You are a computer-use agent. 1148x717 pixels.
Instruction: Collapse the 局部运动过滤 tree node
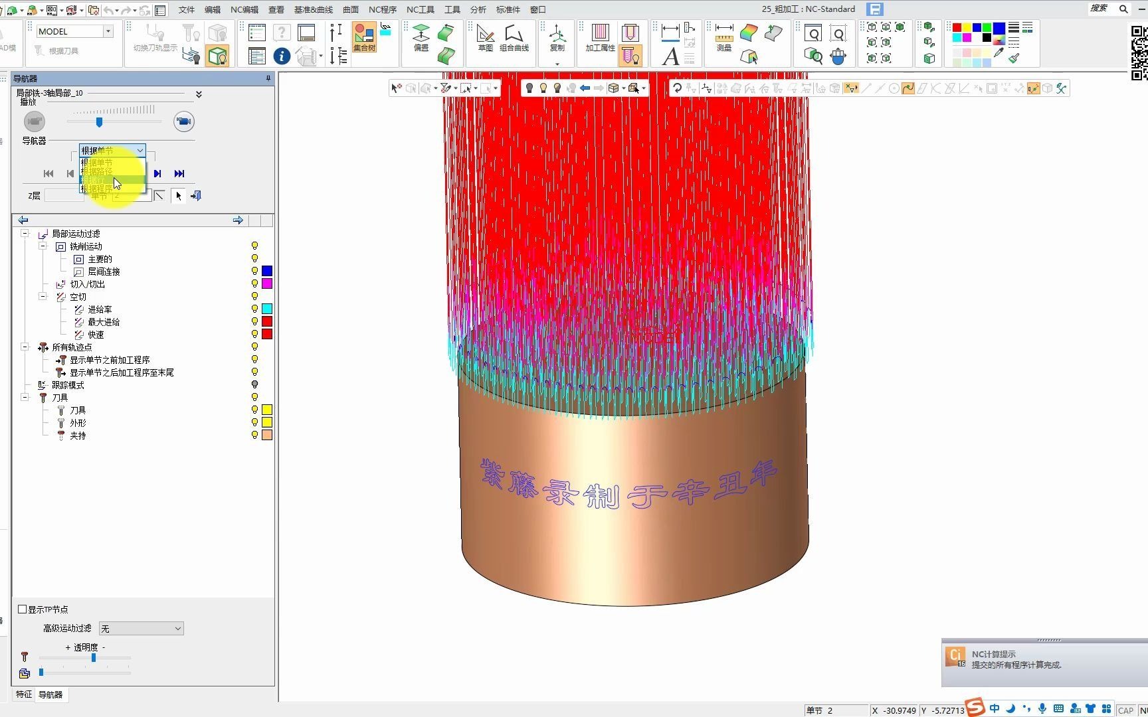[25, 234]
